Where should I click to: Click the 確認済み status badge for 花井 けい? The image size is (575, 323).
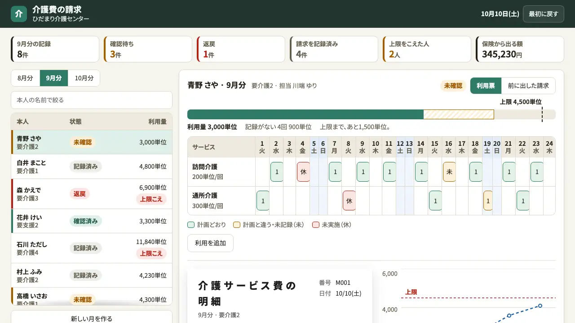tap(86, 221)
